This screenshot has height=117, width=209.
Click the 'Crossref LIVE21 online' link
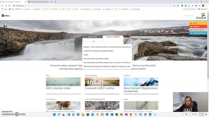[99, 88]
